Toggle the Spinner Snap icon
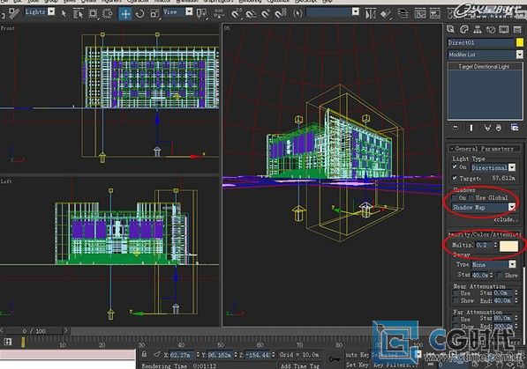The image size is (527, 369). (x=281, y=14)
